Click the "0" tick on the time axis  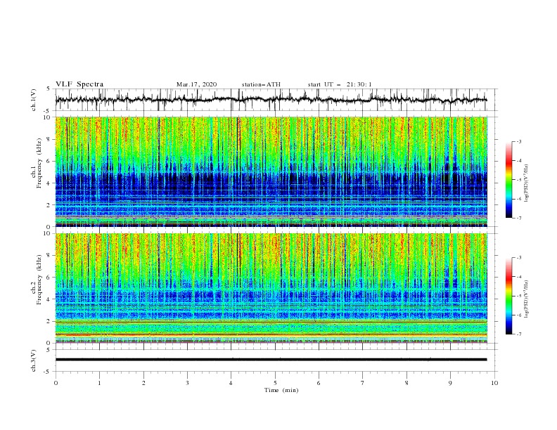coord(56,383)
